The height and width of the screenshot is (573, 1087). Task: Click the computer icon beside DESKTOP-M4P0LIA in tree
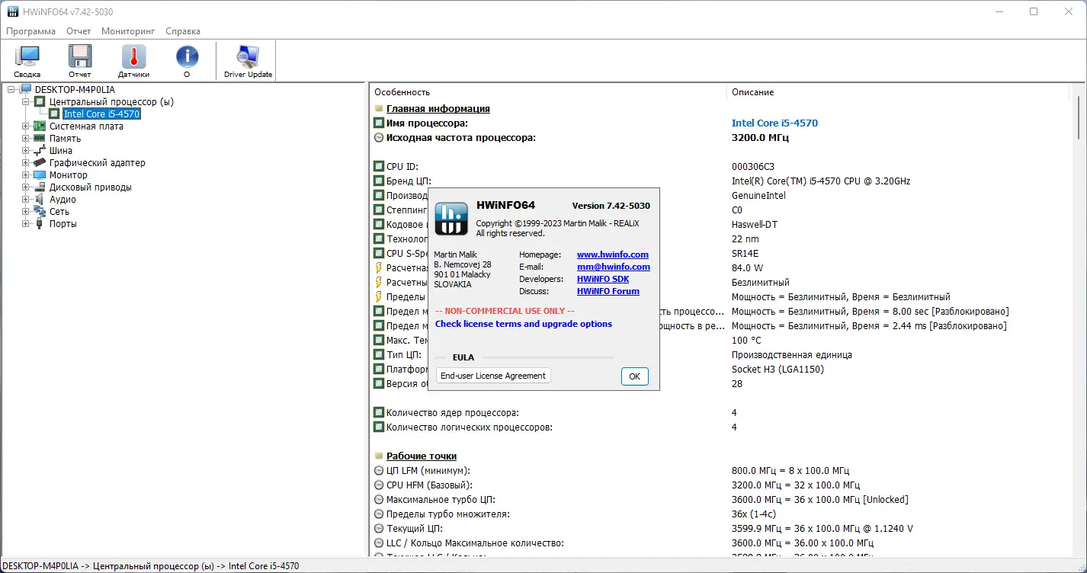tap(27, 90)
